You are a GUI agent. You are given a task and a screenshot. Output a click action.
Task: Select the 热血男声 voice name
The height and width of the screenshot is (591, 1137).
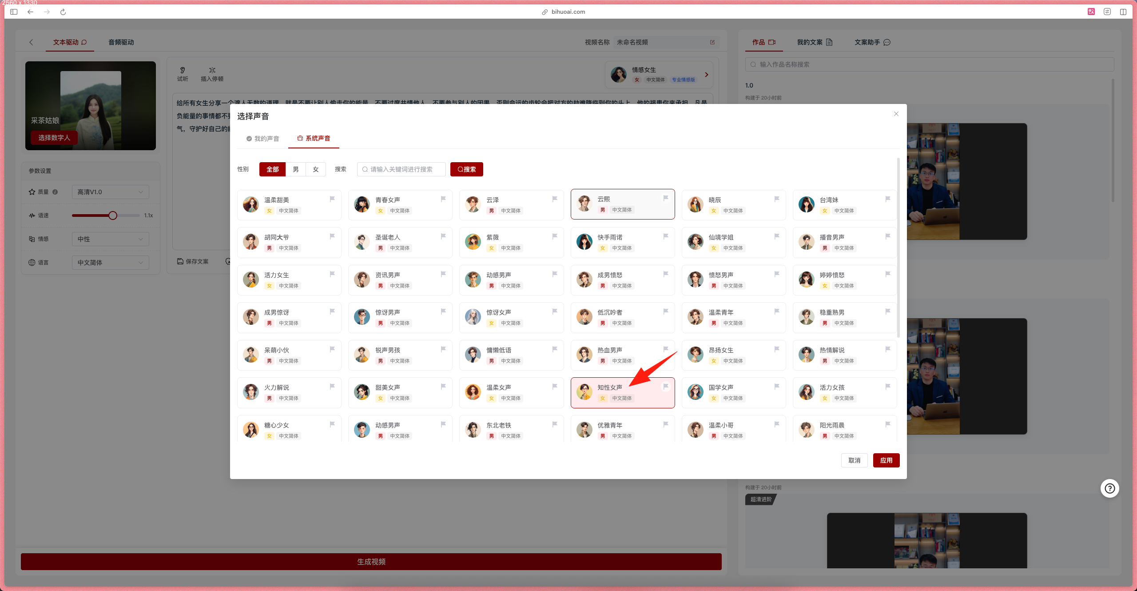(x=610, y=350)
